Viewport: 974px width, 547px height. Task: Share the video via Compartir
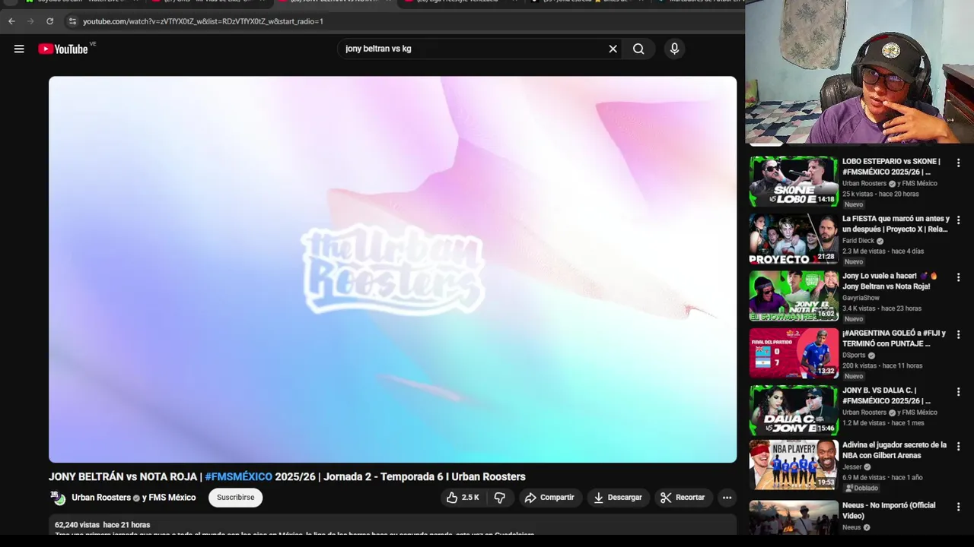point(549,498)
